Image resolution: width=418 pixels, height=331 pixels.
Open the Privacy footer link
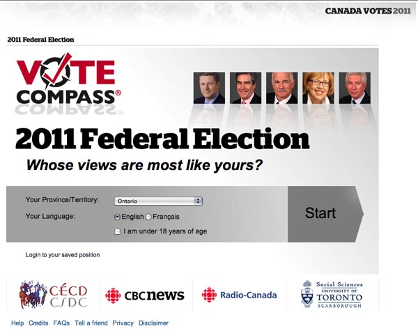click(x=123, y=323)
